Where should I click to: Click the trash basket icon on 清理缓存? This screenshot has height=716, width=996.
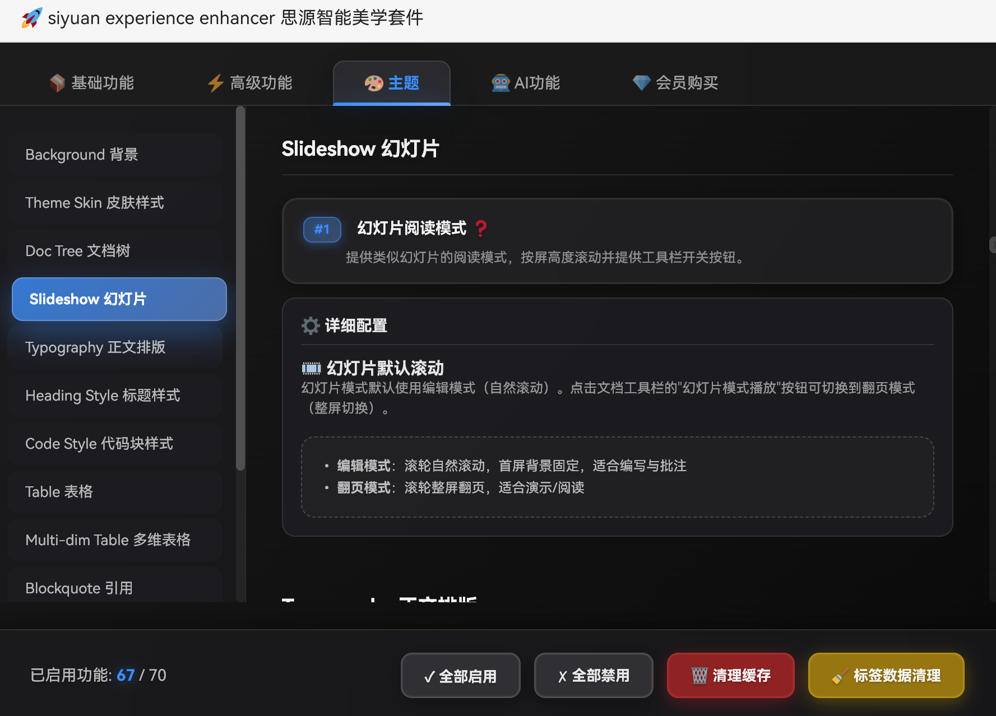point(699,676)
